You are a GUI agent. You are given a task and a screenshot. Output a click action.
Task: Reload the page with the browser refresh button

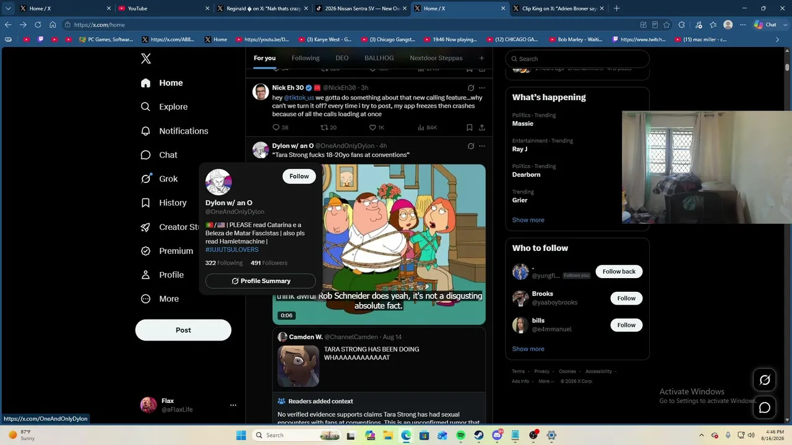pos(38,25)
